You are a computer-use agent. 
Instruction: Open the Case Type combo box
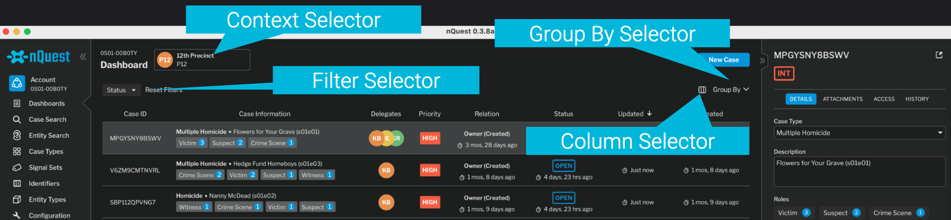point(859,133)
